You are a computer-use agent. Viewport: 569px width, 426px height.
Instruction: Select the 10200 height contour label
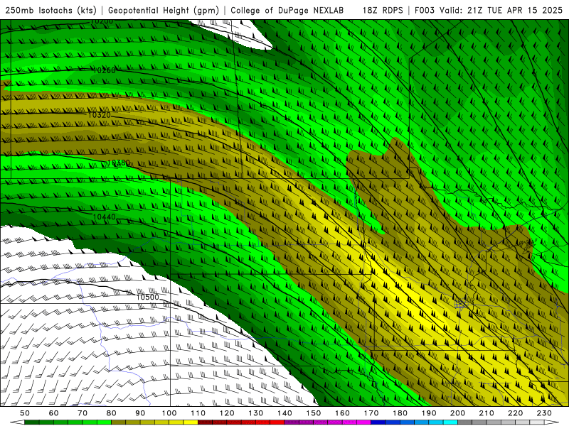(x=102, y=21)
